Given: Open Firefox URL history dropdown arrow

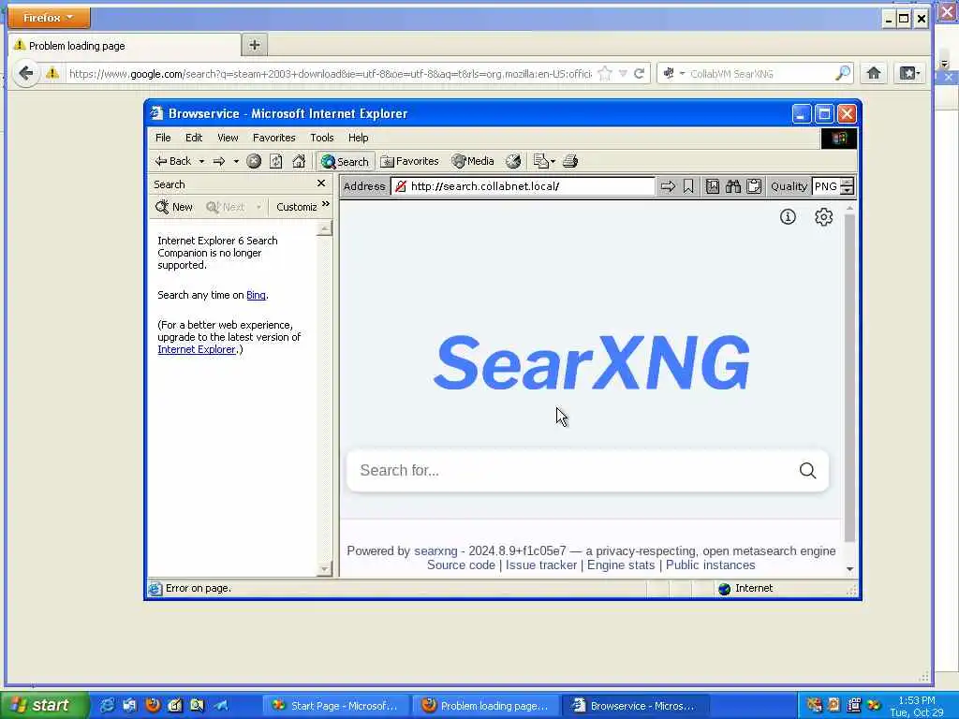Looking at the screenshot, I should tap(623, 73).
